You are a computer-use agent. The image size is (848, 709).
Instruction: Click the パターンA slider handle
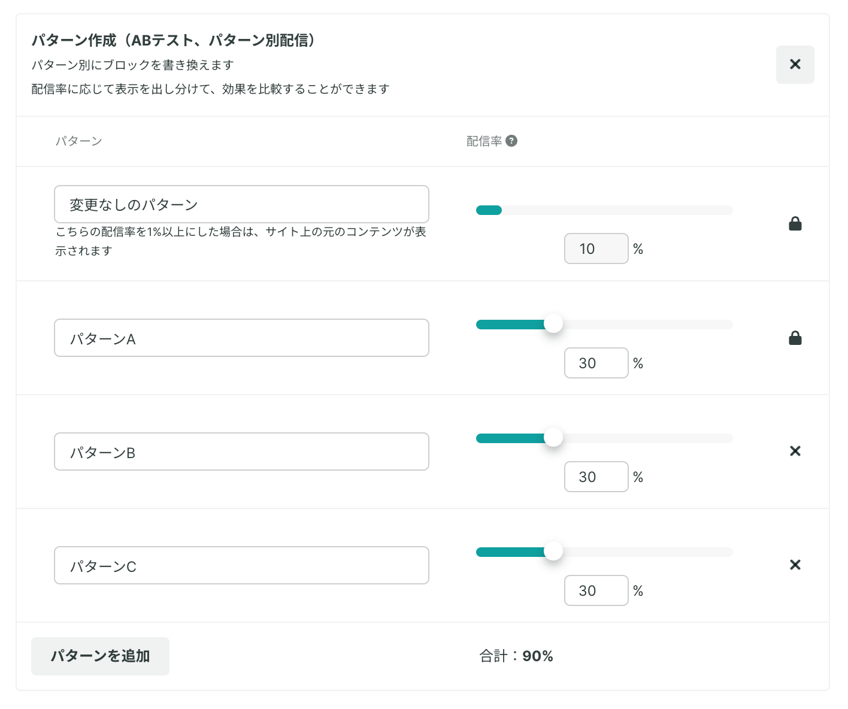(x=553, y=324)
